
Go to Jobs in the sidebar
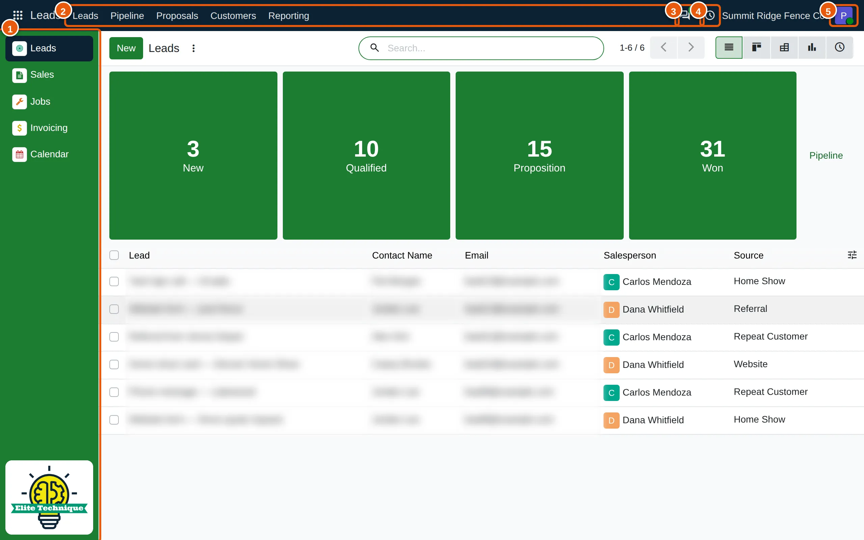pyautogui.click(x=49, y=102)
